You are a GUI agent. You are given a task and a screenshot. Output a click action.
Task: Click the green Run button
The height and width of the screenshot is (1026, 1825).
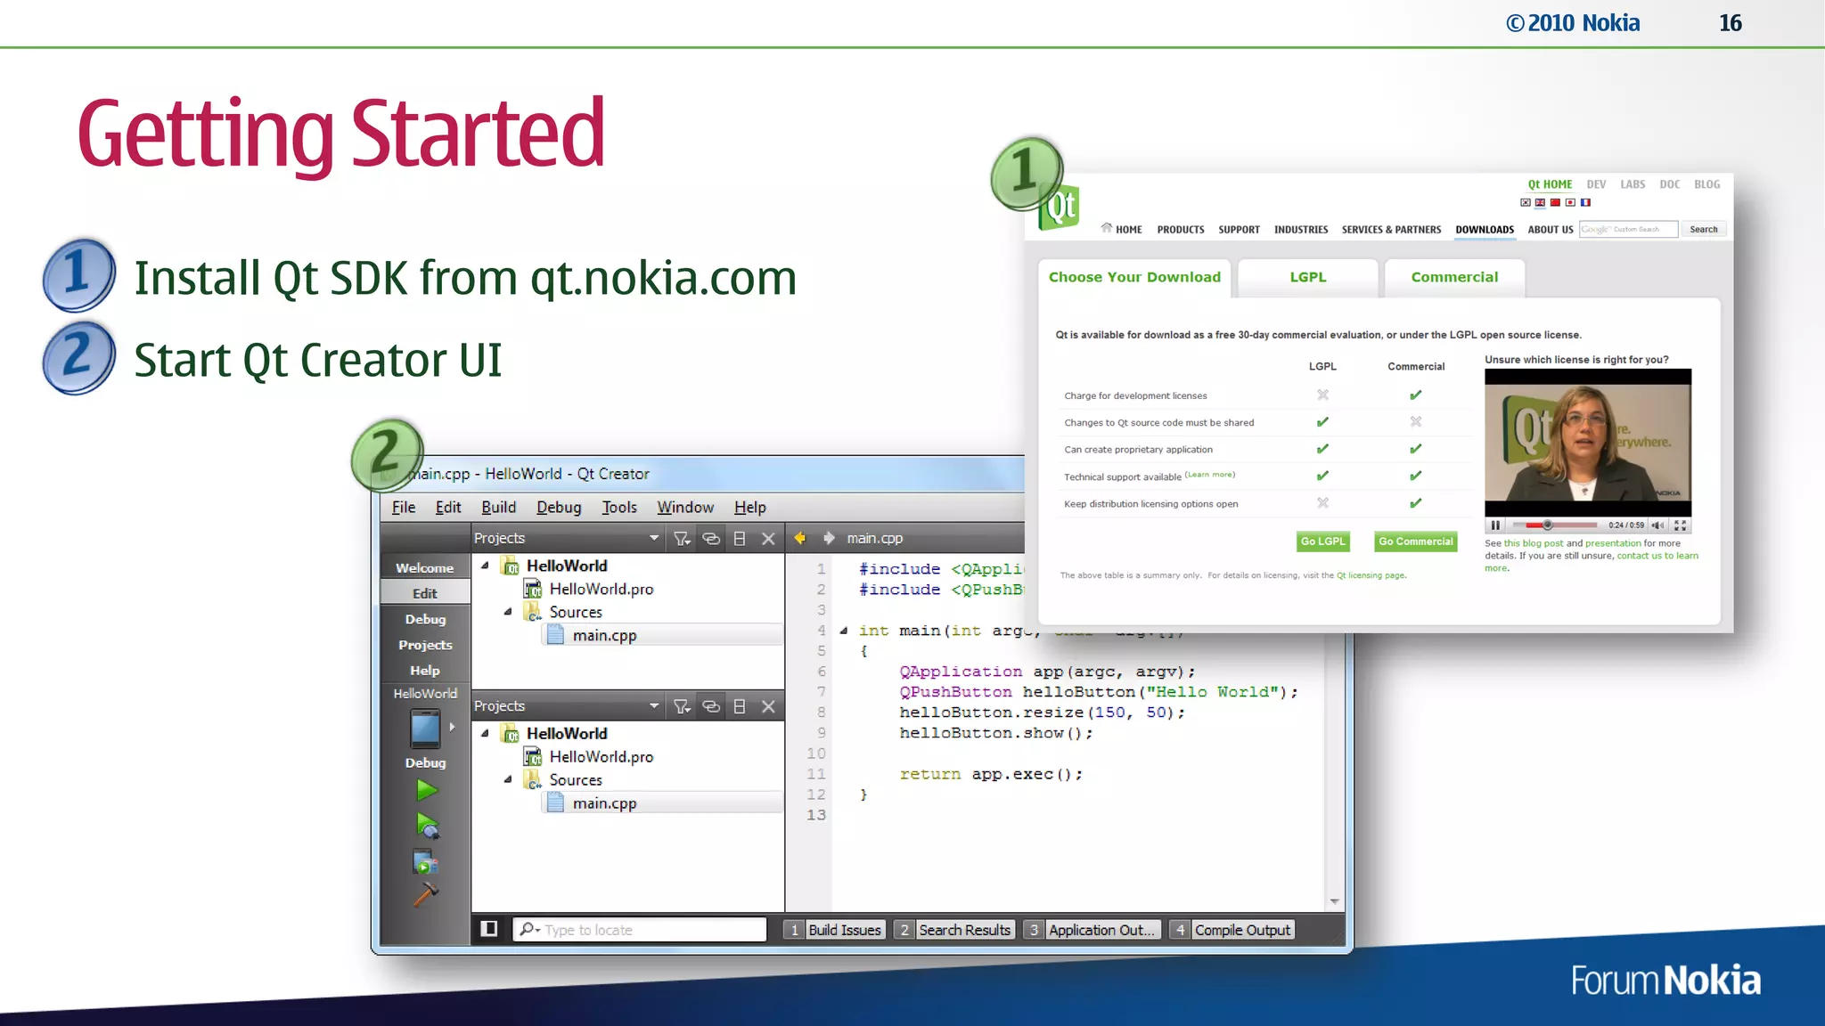tap(426, 790)
